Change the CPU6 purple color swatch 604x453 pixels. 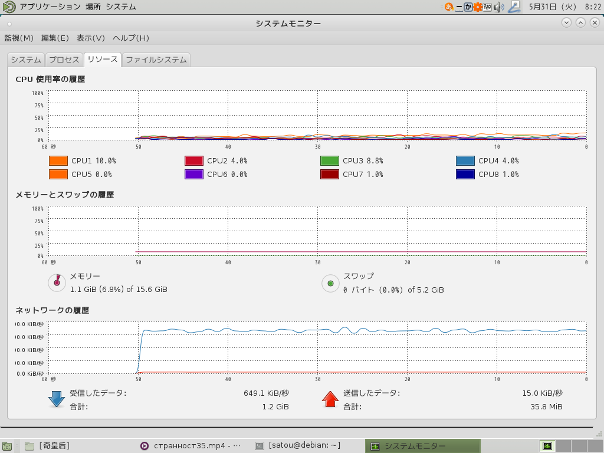click(194, 174)
